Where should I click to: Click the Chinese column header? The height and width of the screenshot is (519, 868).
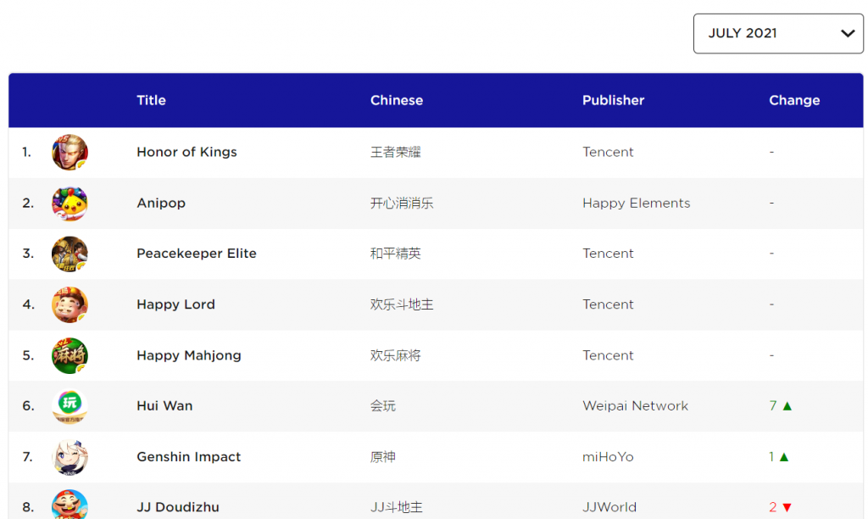tap(397, 100)
